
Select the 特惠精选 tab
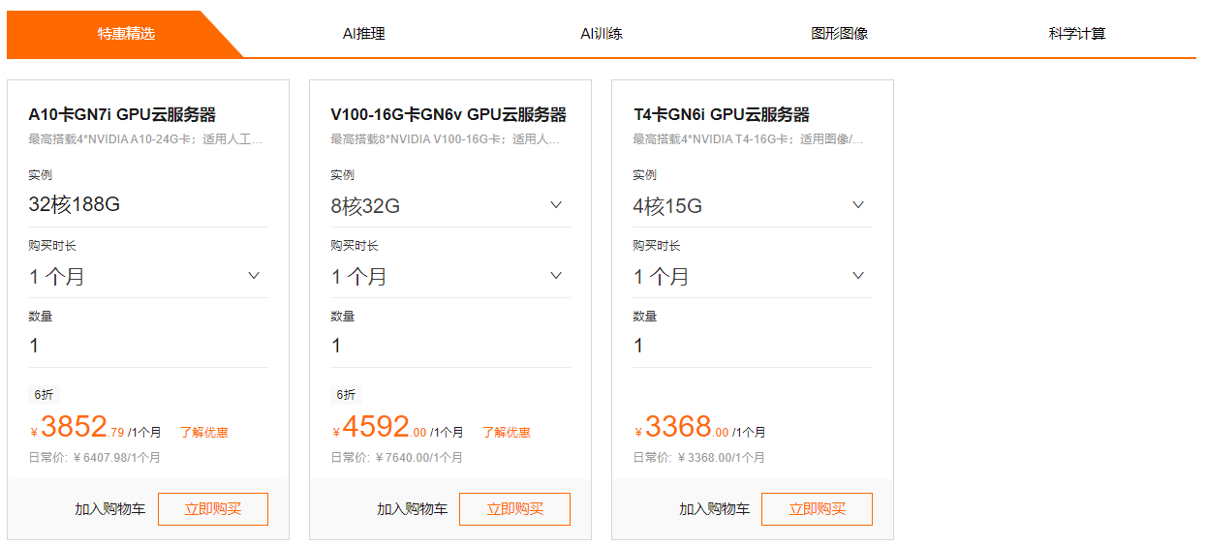click(x=126, y=34)
